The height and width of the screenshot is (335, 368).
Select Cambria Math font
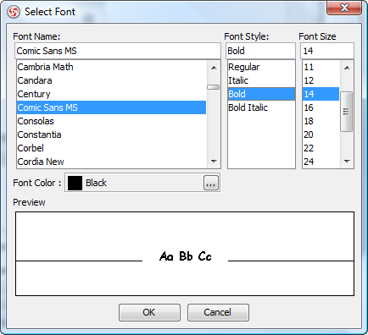[111, 67]
